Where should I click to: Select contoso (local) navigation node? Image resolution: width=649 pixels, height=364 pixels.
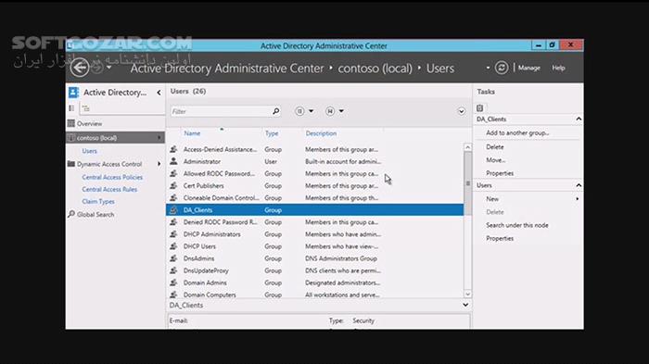pos(115,138)
